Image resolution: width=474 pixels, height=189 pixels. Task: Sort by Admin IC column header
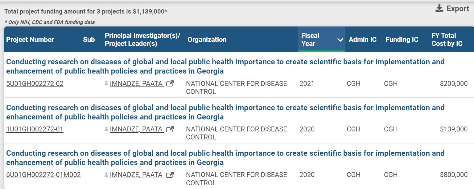tap(362, 40)
